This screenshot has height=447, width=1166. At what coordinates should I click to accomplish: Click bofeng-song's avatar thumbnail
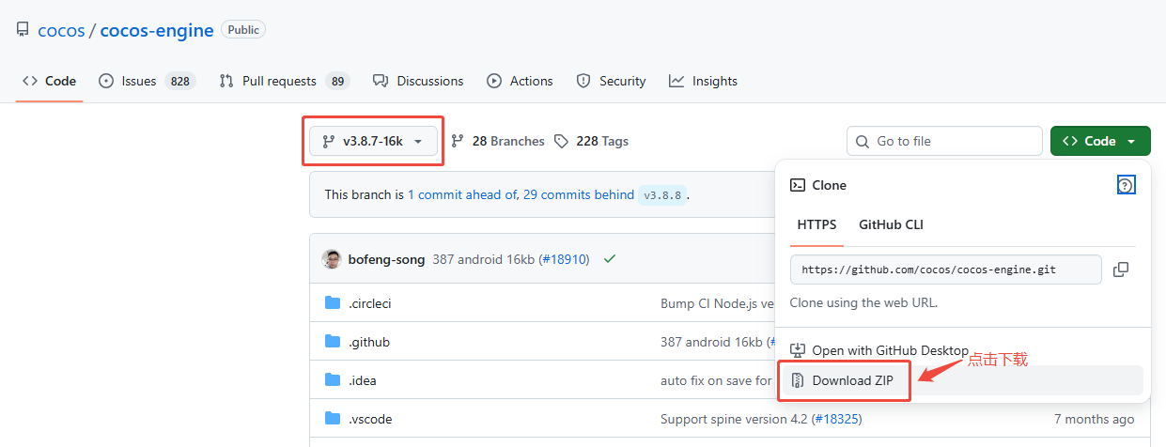point(331,259)
